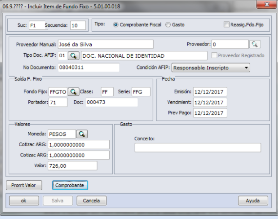Click the Proveedor Manual label
This screenshot has height=219, width=278.
[36, 44]
